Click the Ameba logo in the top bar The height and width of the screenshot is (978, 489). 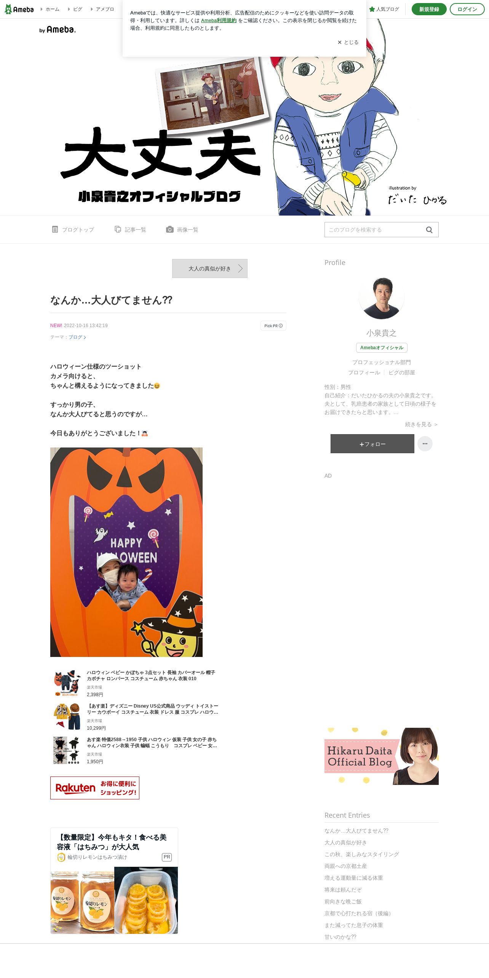tap(19, 9)
